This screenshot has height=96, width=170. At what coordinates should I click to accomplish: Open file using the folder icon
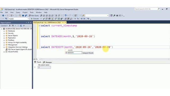[x=20, y=15]
